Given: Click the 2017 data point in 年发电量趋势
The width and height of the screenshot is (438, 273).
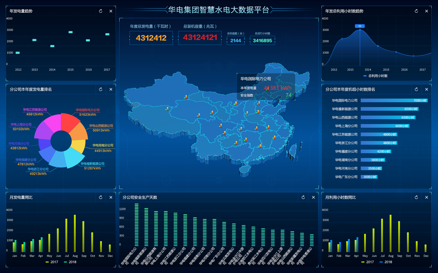Looking at the screenshot, I should coord(107,34).
